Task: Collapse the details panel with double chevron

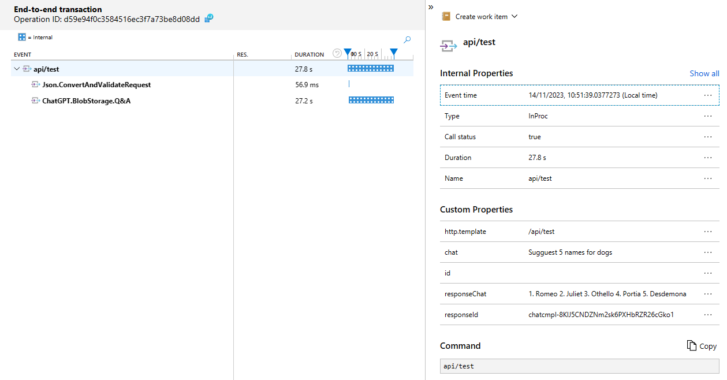Action: pos(431,7)
